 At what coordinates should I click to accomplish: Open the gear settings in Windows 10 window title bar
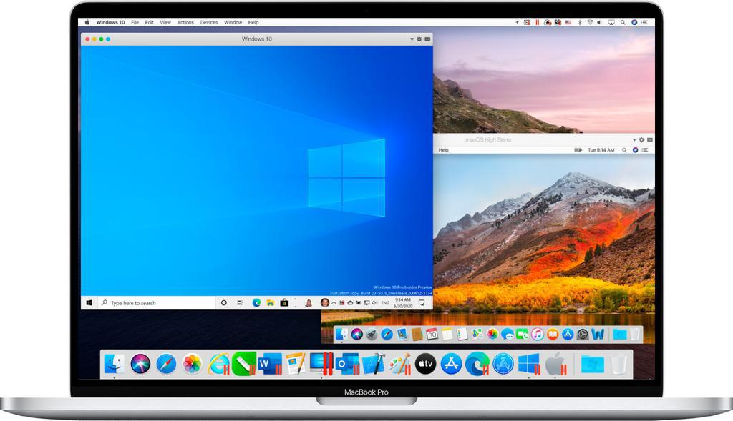click(x=419, y=39)
